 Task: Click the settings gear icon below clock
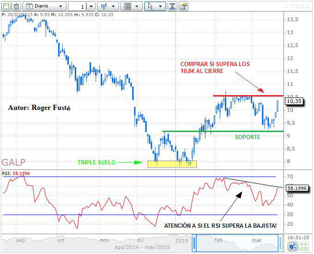[292, 247]
